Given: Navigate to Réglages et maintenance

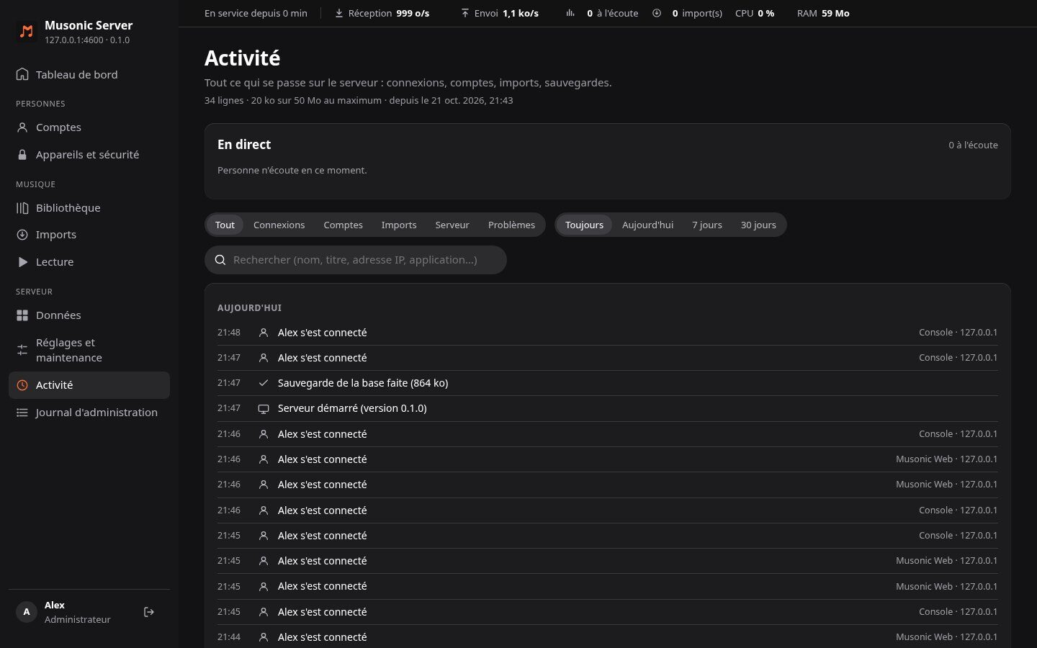Looking at the screenshot, I should [89, 350].
